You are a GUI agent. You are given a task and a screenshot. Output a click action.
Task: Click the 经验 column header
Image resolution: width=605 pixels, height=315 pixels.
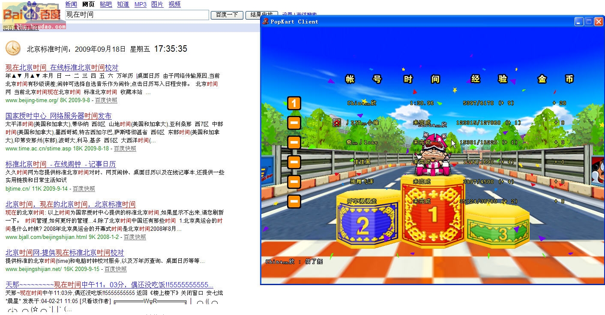[x=489, y=79]
